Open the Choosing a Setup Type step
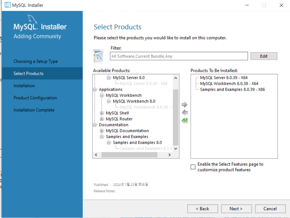This screenshot has height=218, width=290. (36, 62)
